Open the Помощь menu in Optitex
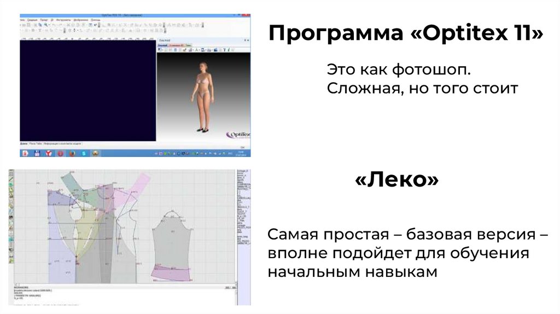Viewport: 560px width, 314px height. (x=95, y=20)
